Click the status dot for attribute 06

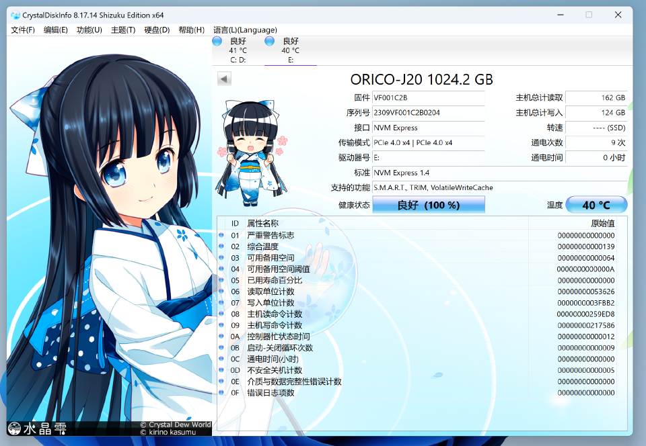221,292
